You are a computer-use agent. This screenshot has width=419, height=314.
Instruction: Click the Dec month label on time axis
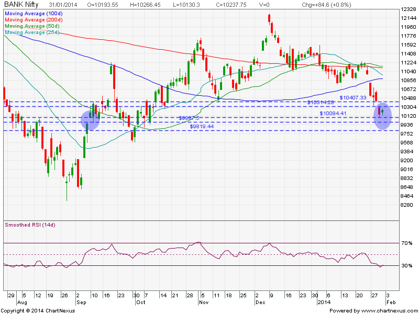(x=260, y=302)
